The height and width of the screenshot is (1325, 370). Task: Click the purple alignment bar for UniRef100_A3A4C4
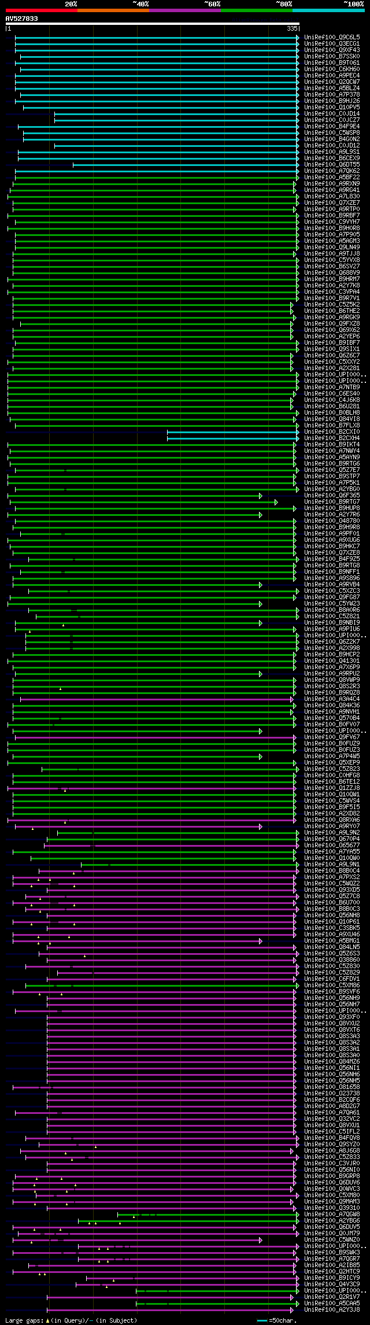pyautogui.click(x=156, y=699)
